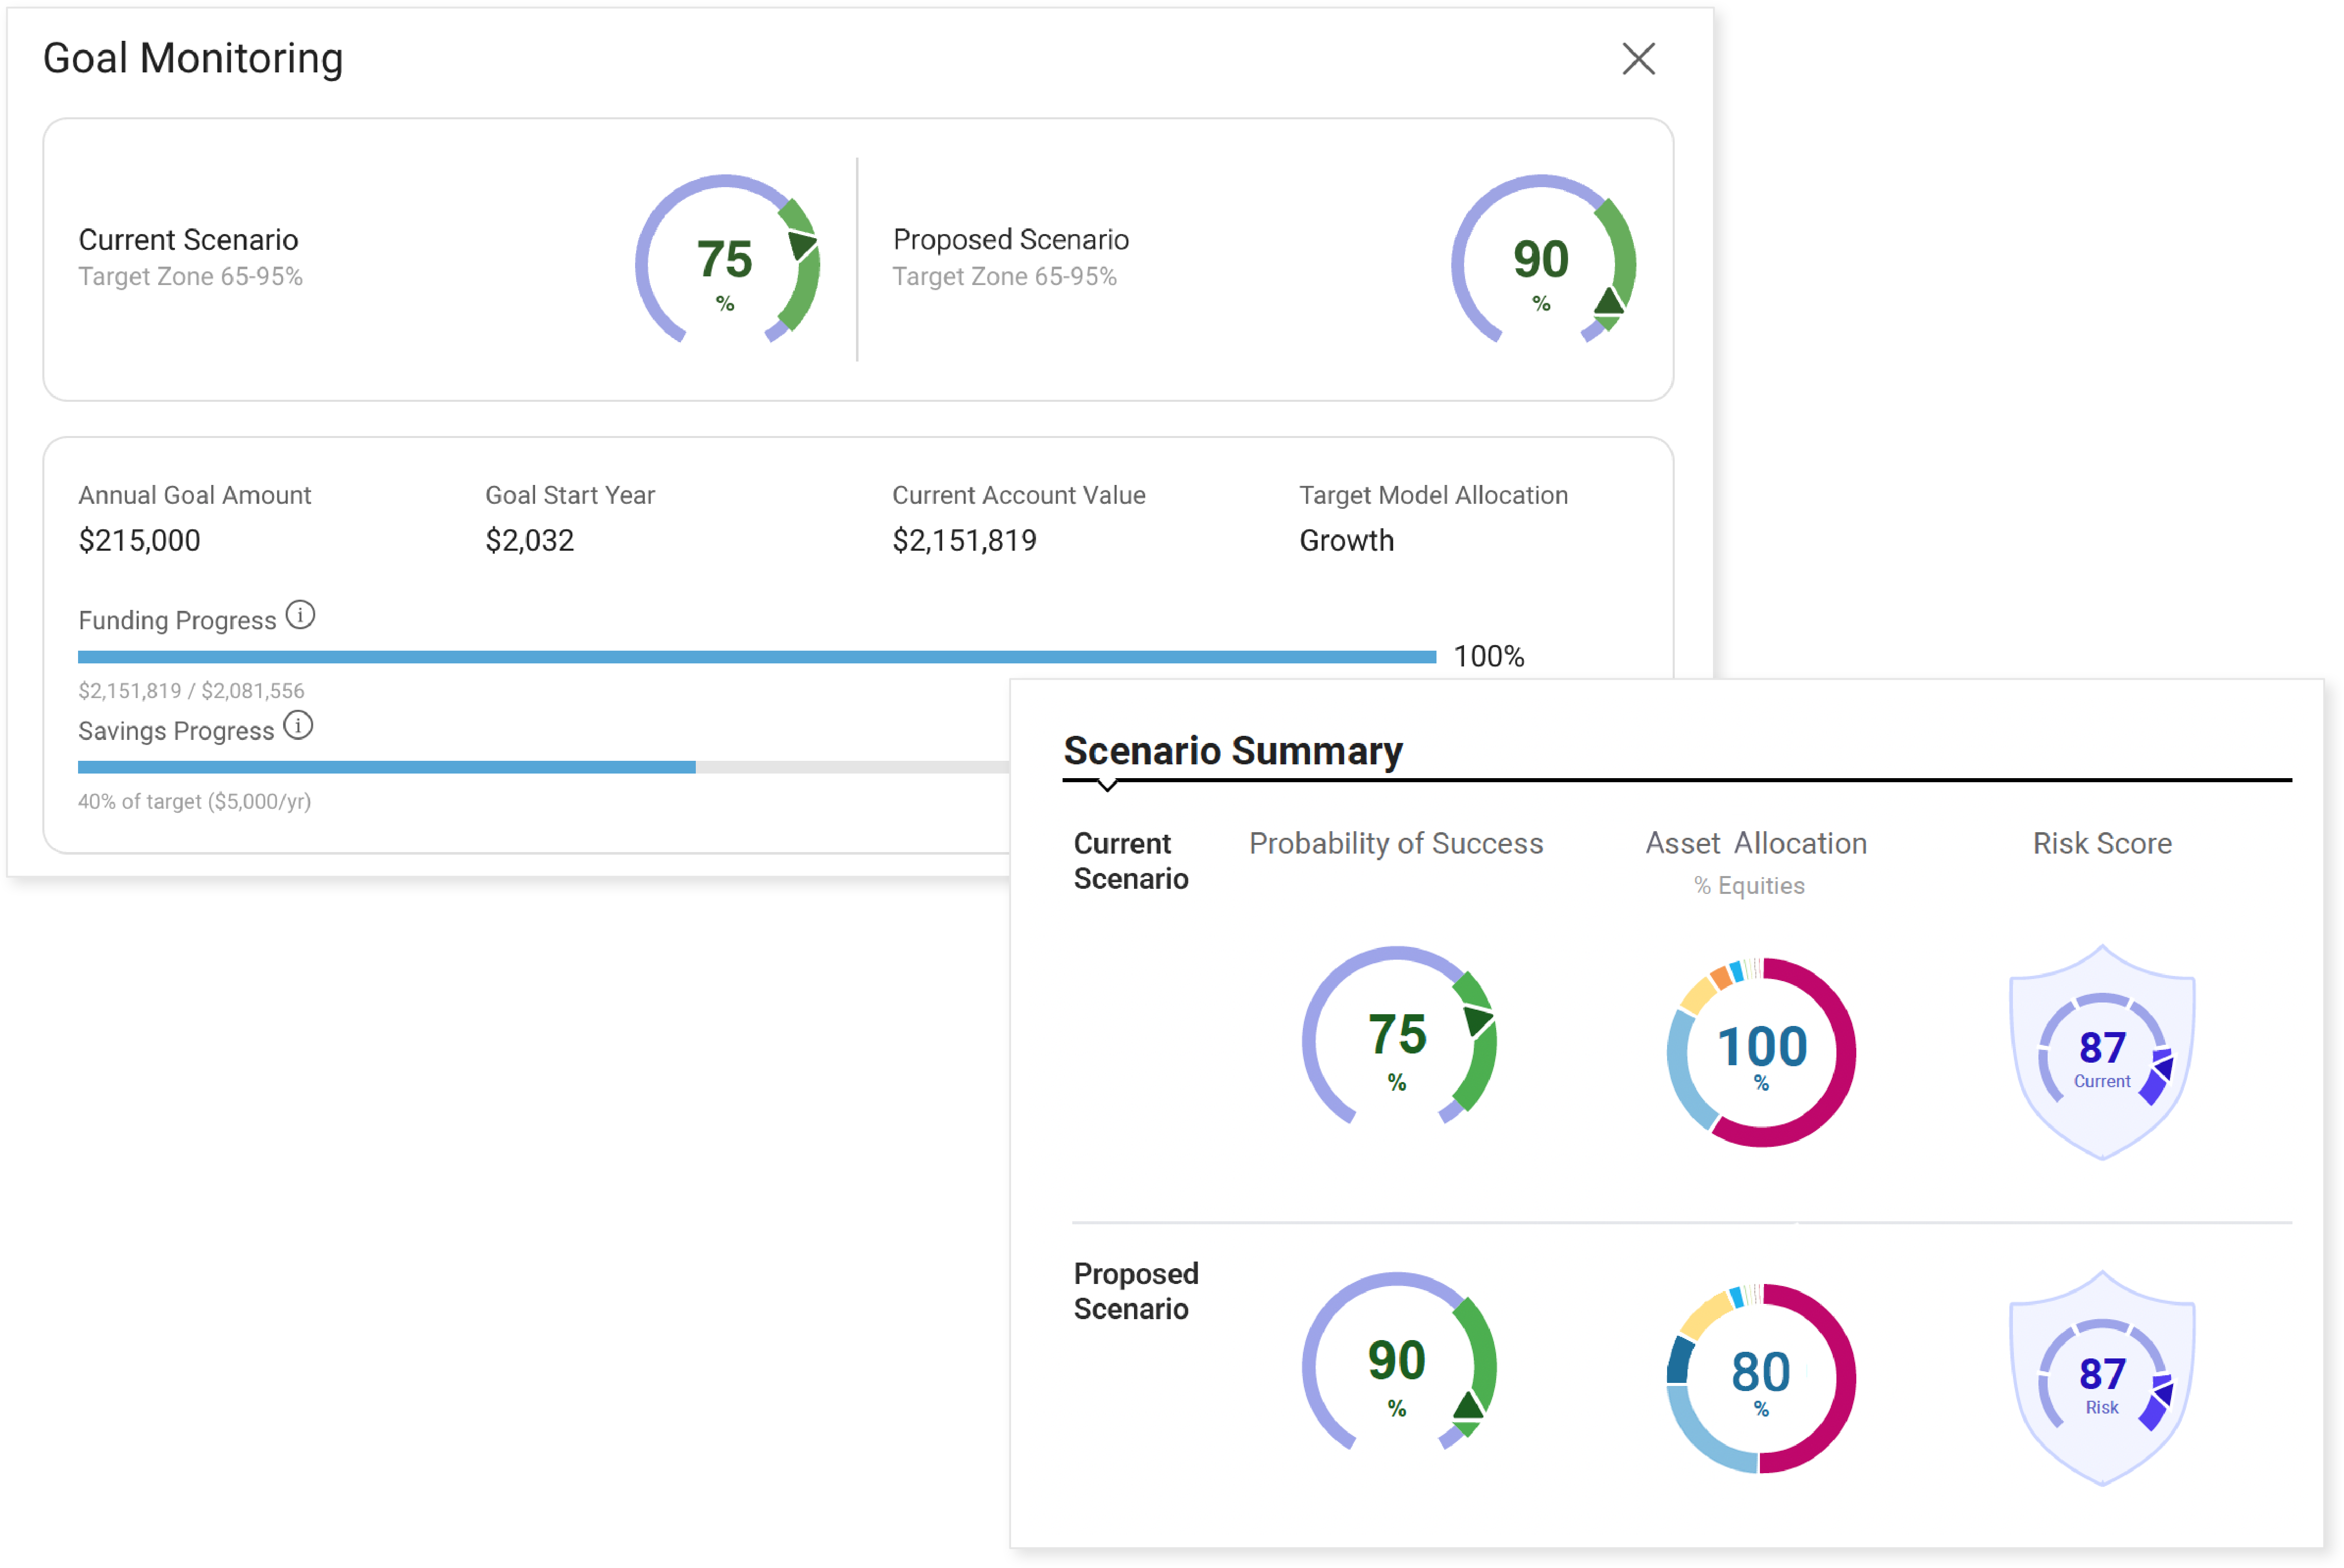
Task: Select the 87 Risk score shield in Proposed row
Action: [x=2102, y=1378]
